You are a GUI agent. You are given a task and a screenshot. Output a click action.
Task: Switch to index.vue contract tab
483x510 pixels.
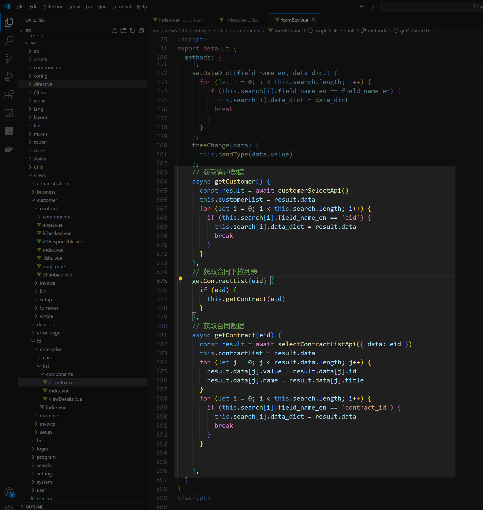coord(180,20)
